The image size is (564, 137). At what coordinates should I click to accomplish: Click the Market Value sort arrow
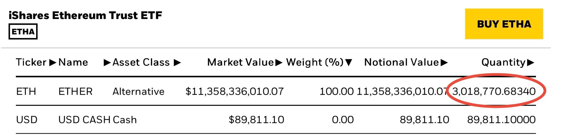coord(279,63)
